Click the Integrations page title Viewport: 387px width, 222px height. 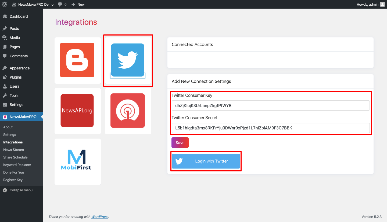76,22
